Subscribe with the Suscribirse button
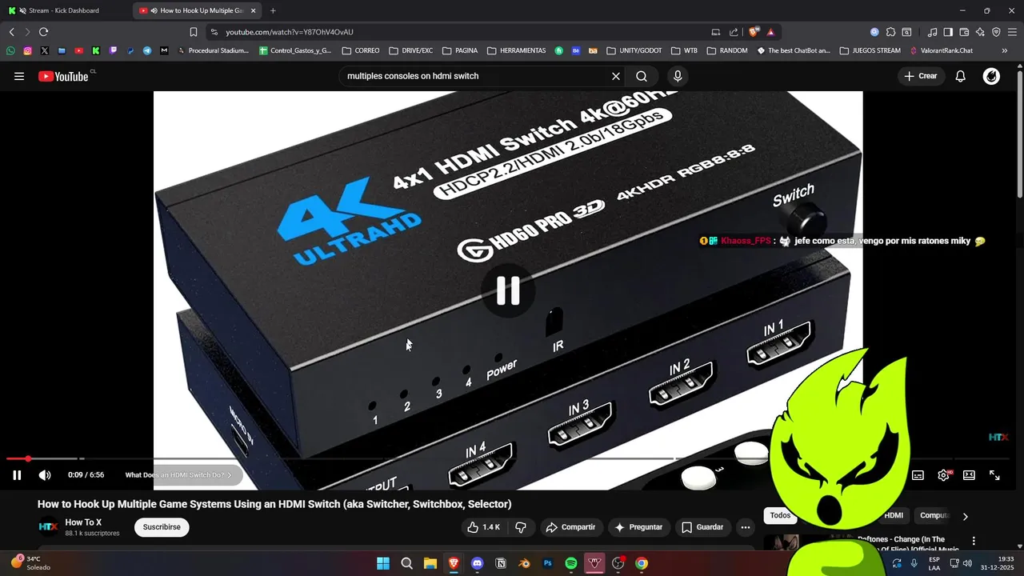 (162, 527)
